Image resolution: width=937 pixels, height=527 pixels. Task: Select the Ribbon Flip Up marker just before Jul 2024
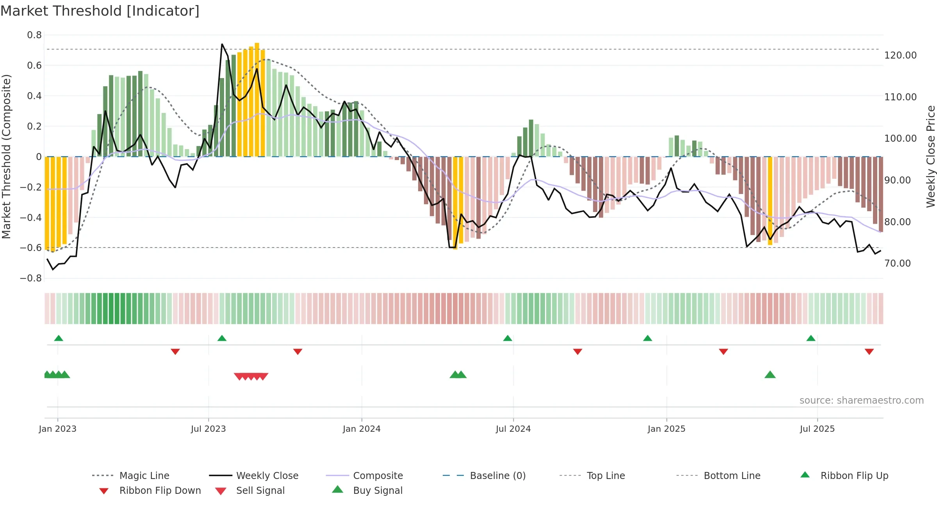pyautogui.click(x=508, y=338)
